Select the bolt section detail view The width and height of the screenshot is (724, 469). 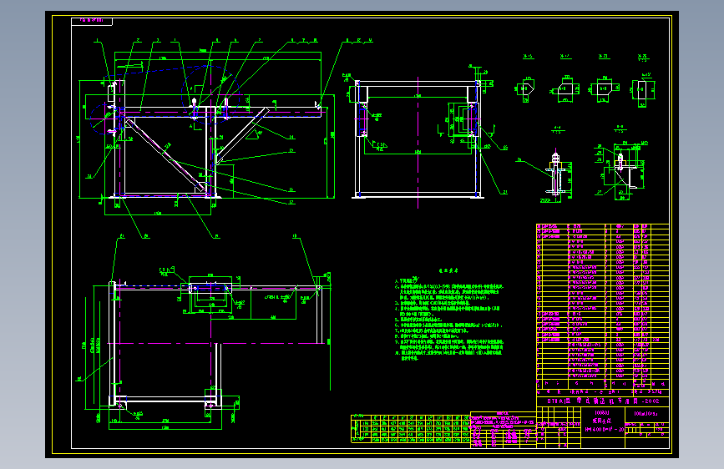(556, 175)
